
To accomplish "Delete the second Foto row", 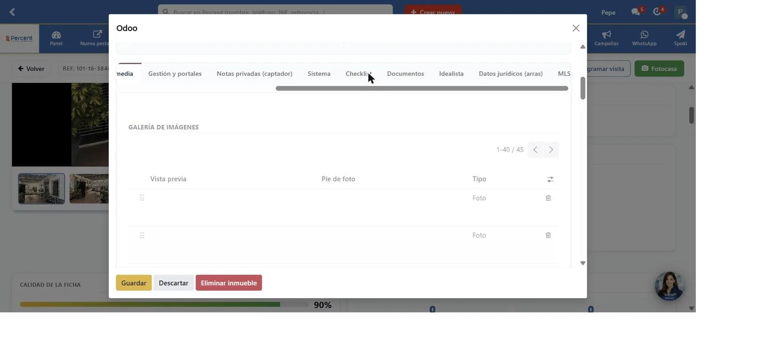I will (548, 235).
